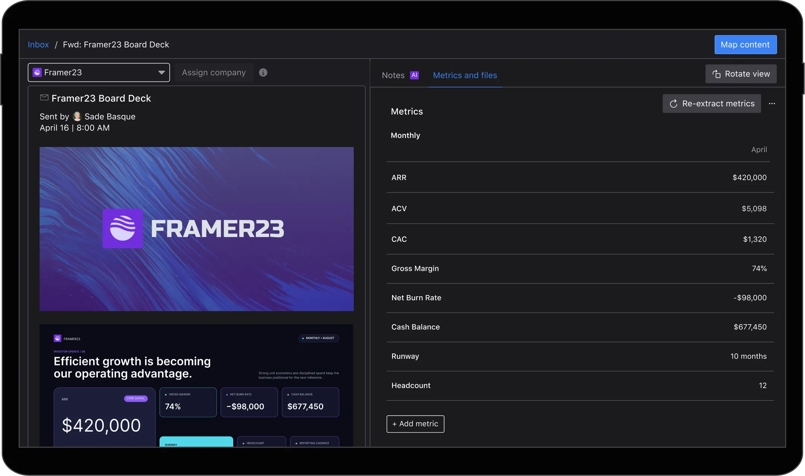Click the Framer23 logo icon in dropdown
This screenshot has height=476, width=805.
tap(37, 73)
